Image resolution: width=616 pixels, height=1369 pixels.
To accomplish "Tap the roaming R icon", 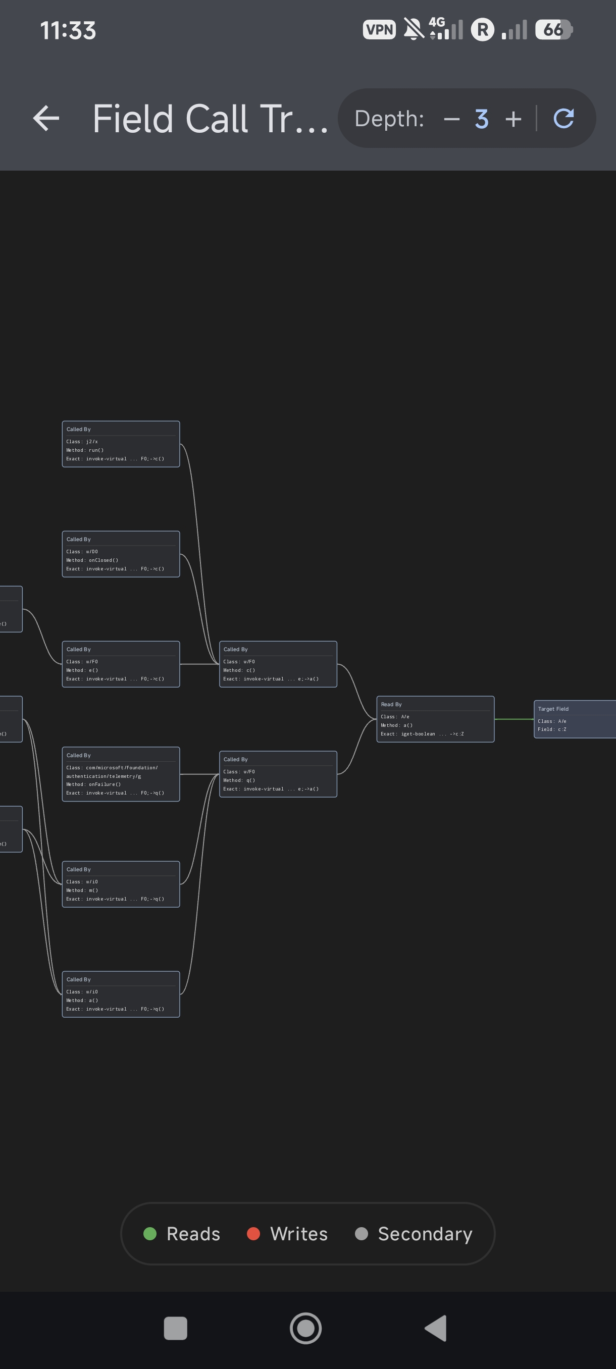I will click(x=483, y=30).
